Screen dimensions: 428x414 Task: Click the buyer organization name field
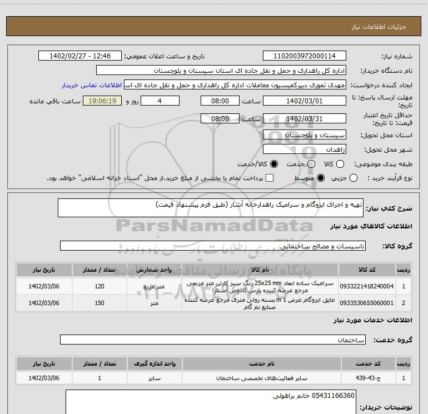click(x=221, y=70)
